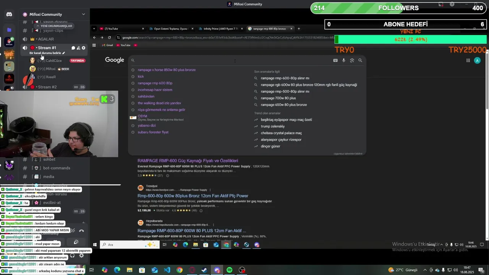Open Discord home via the Discord logo
Image resolution: width=489 pixels, height=275 pixels.
point(9,15)
